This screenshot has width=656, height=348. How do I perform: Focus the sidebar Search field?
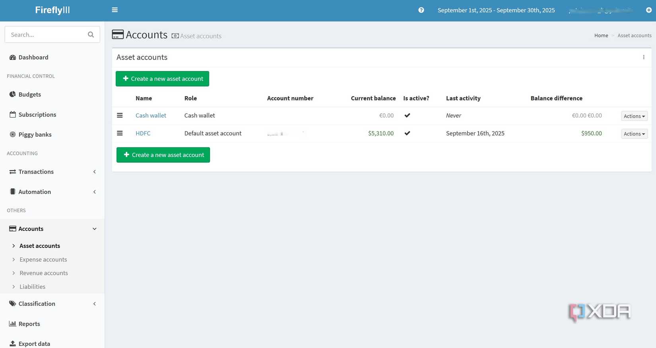click(52, 35)
